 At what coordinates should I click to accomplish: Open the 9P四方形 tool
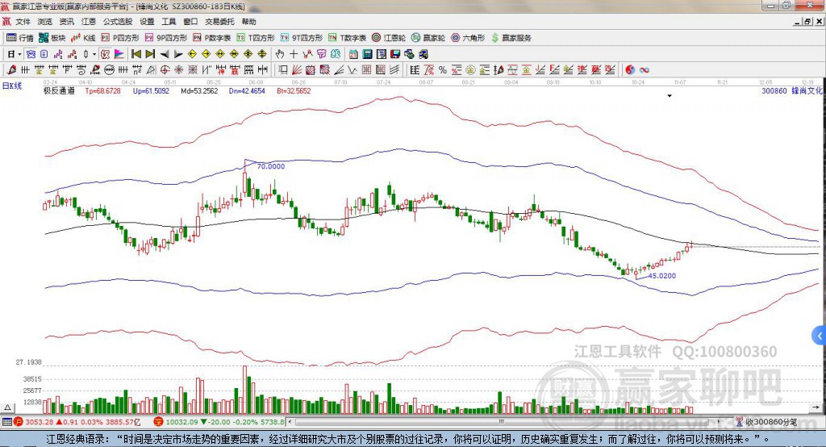(166, 38)
